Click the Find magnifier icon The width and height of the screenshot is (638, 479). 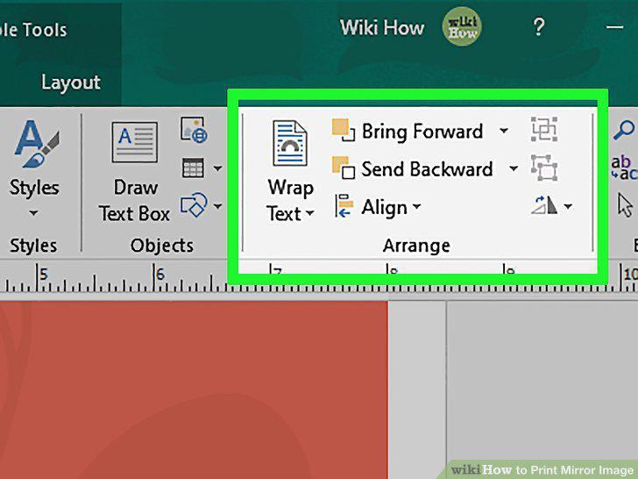click(623, 131)
